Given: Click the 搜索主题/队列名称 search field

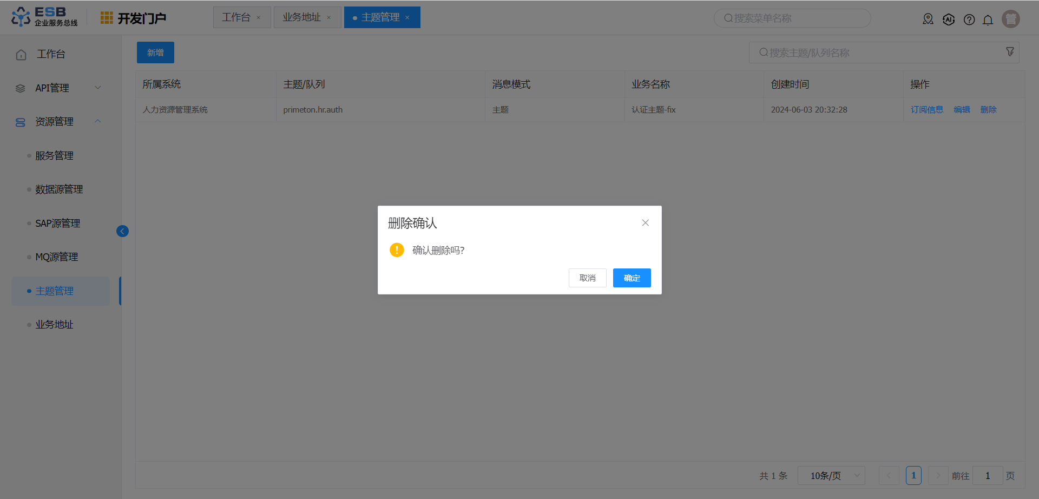Looking at the screenshot, I should point(877,52).
